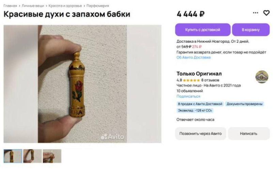Screen dimensions: 275x169
Task: Open the 8 отзывов reviews link
Action: point(210,80)
